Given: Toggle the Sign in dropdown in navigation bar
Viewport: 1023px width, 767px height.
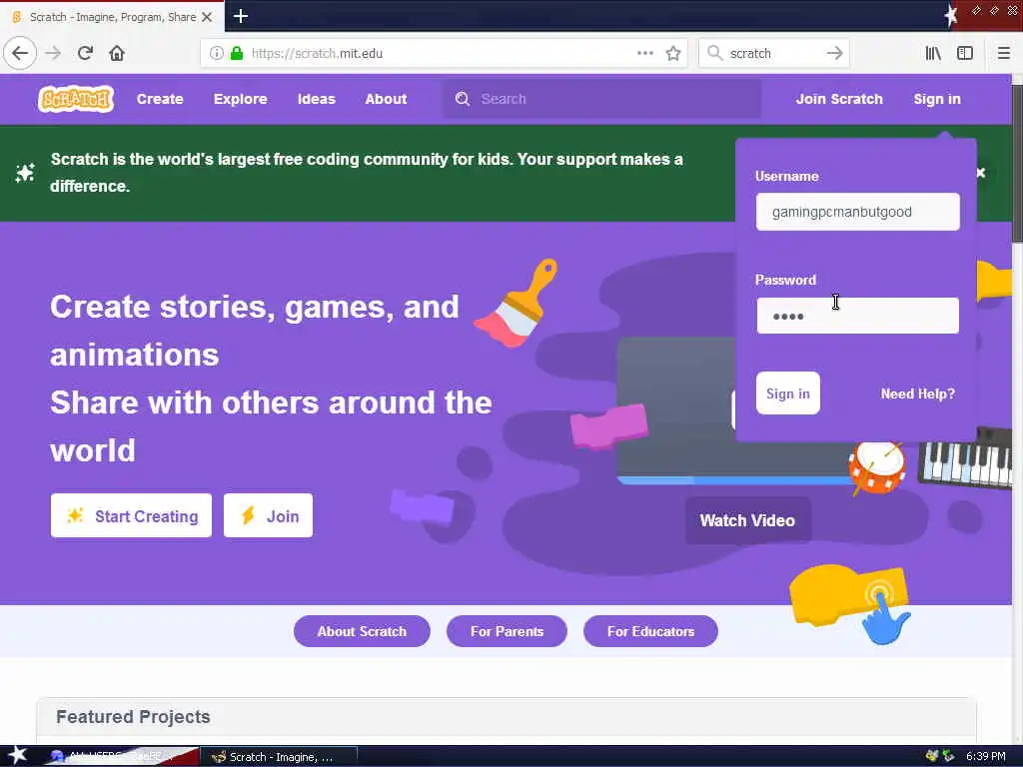Looking at the screenshot, I should pos(937,99).
